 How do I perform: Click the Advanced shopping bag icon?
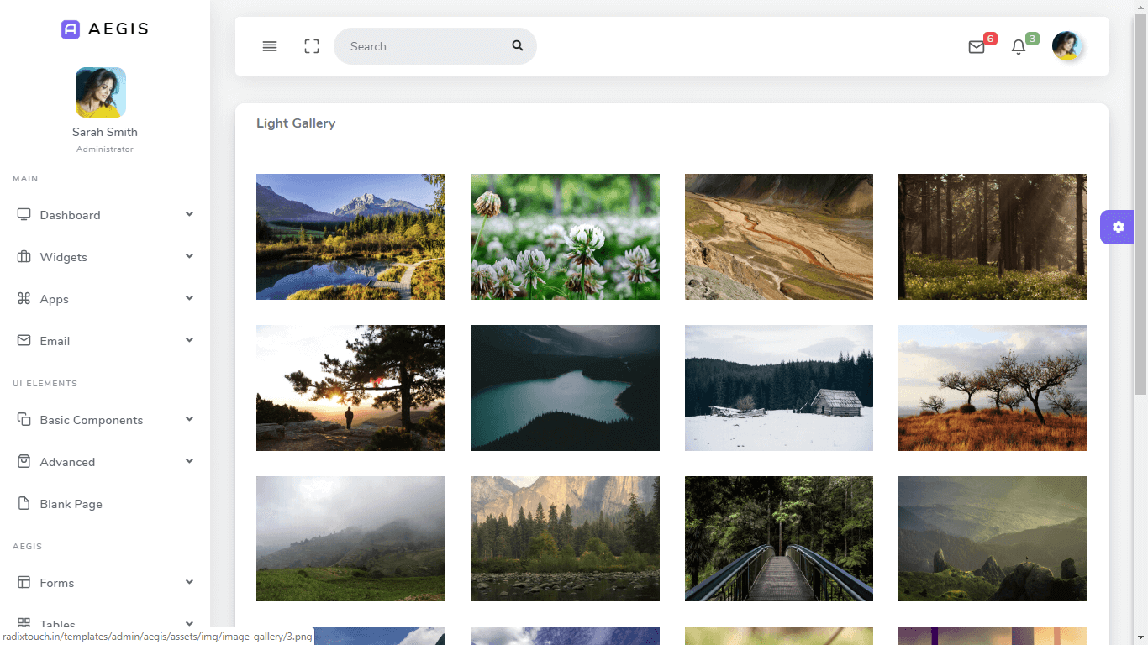24,461
